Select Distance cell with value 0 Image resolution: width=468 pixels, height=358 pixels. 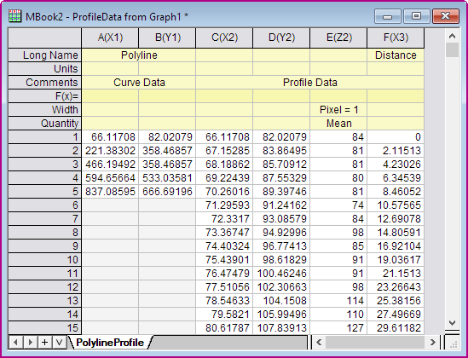[x=396, y=137]
